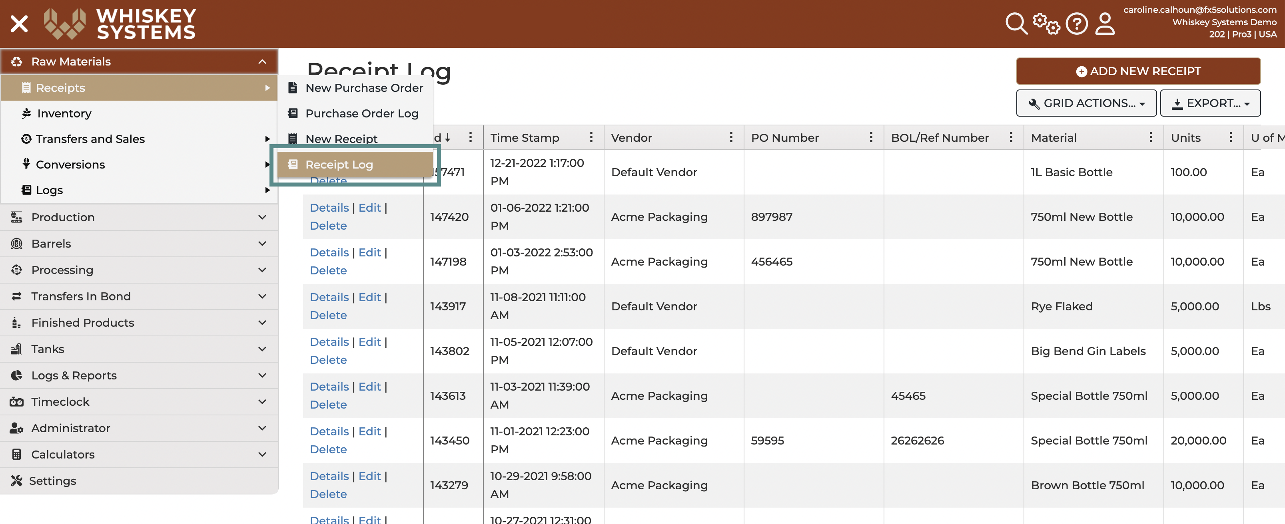
Task: Open the user profile icon
Action: tap(1105, 24)
